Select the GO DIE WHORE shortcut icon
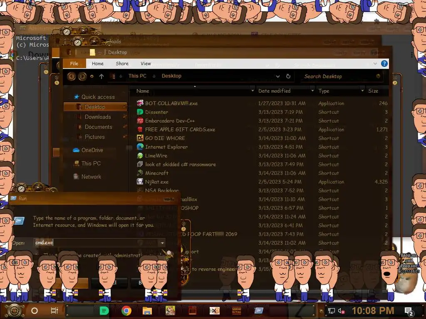Viewport: 426px width, 319px height. click(140, 138)
